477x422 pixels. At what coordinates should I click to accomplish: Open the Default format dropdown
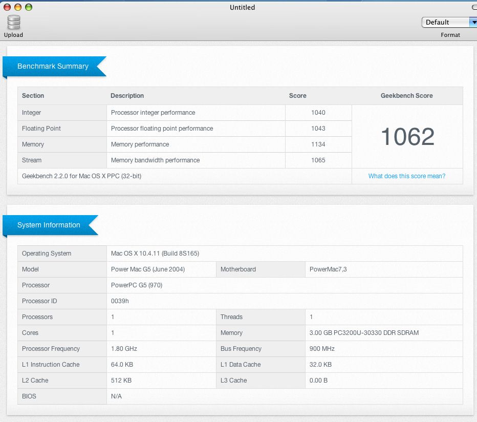(449, 22)
